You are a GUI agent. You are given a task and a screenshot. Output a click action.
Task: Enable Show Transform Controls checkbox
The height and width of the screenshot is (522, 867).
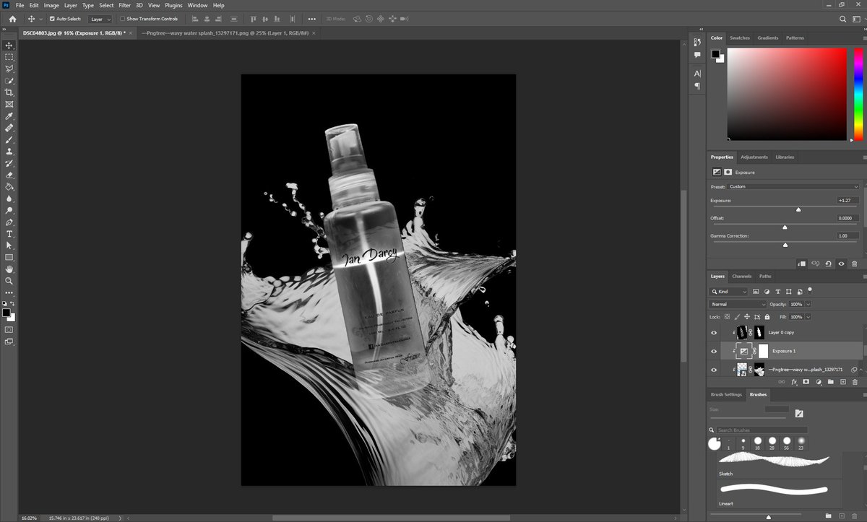point(122,19)
